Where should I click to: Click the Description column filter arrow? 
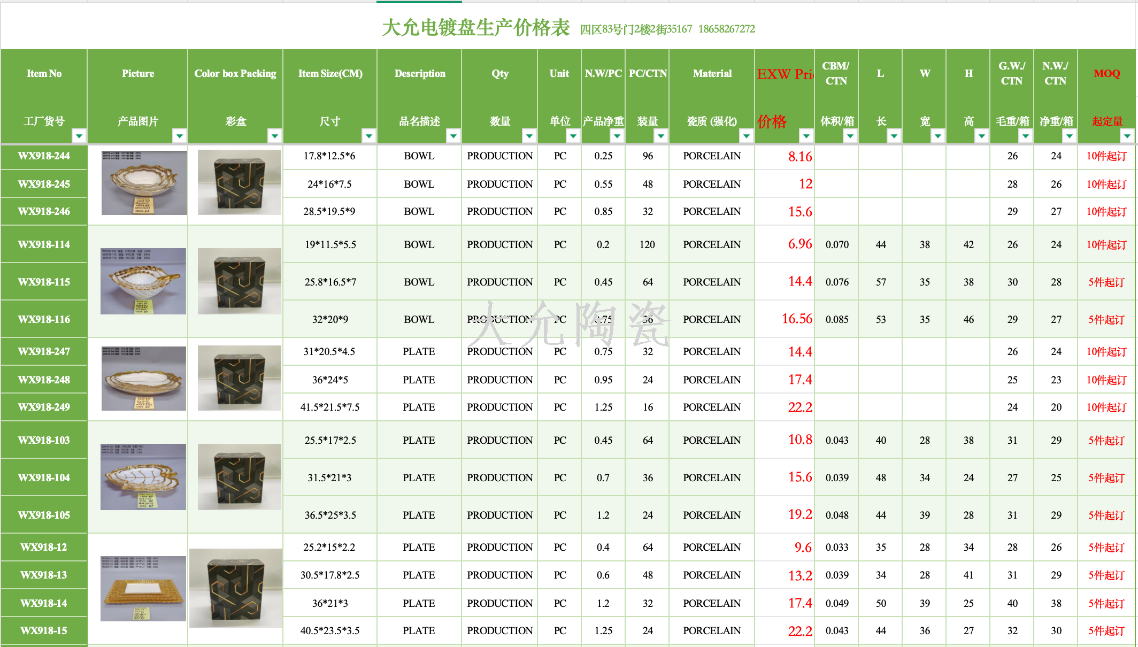[x=453, y=136]
